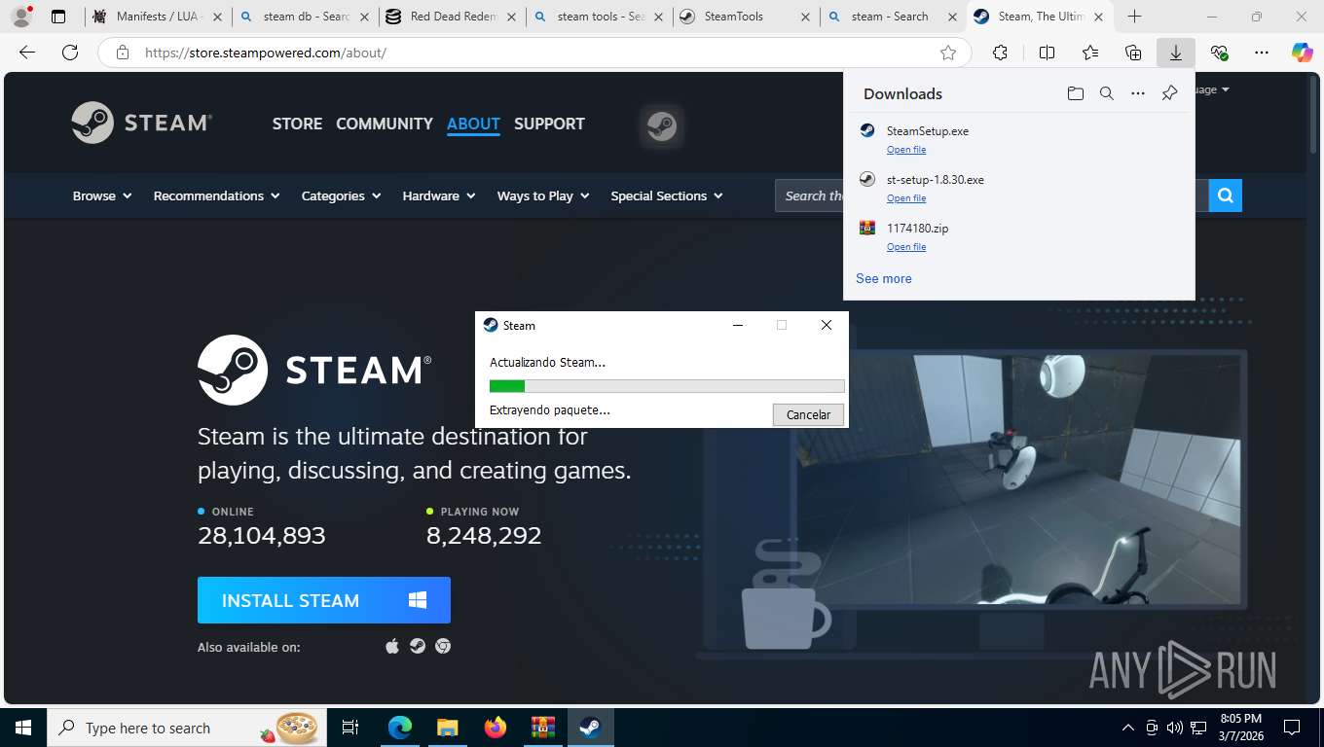
Task: Close the Red Dead Redemption tab
Action: [x=511, y=17]
